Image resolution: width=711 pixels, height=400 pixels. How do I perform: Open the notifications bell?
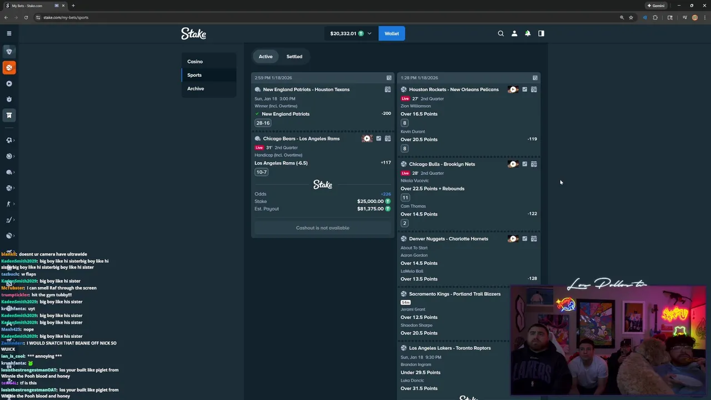click(x=528, y=33)
